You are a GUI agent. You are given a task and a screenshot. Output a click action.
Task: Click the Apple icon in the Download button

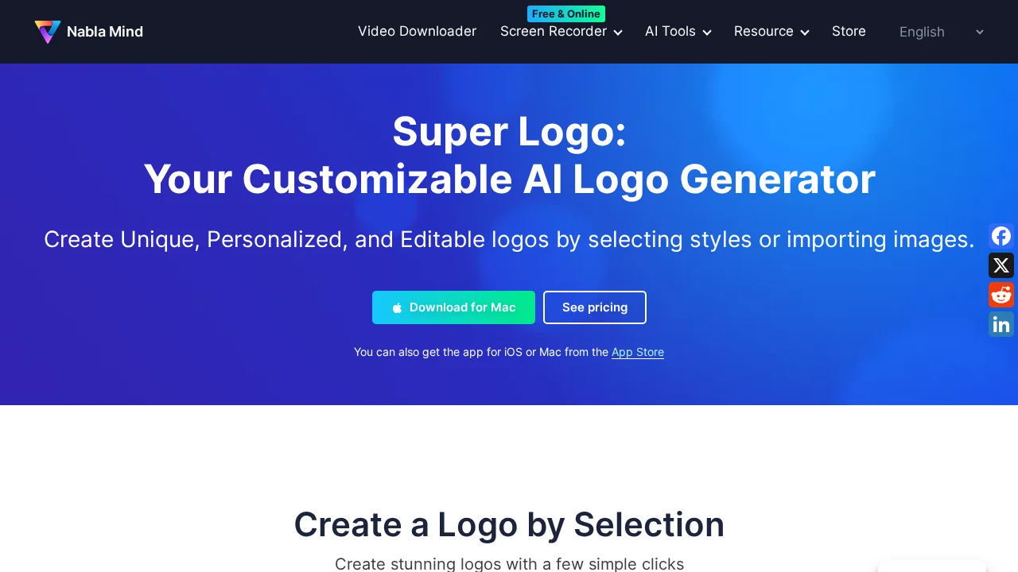(397, 307)
